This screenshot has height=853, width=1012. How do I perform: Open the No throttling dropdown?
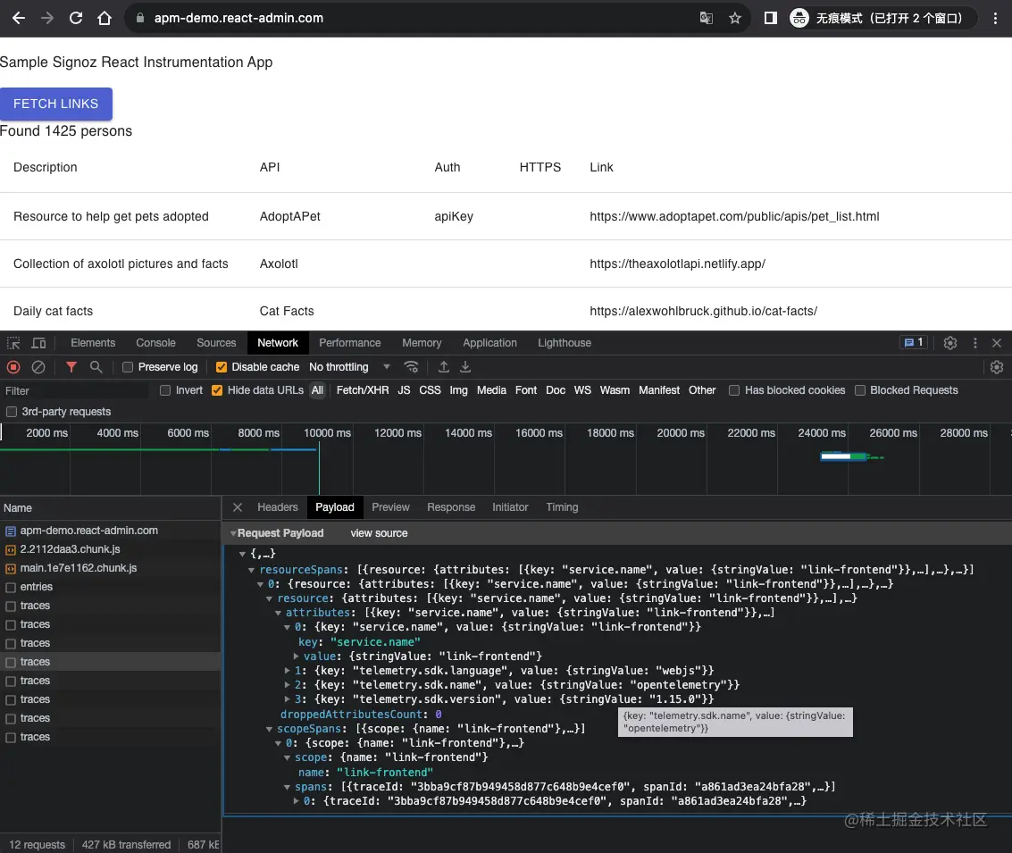(x=349, y=367)
